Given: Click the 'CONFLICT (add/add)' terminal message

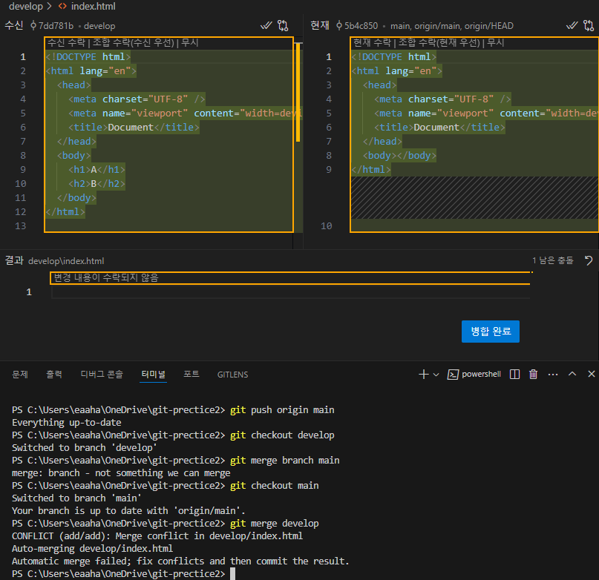Looking at the screenshot, I should tap(157, 535).
